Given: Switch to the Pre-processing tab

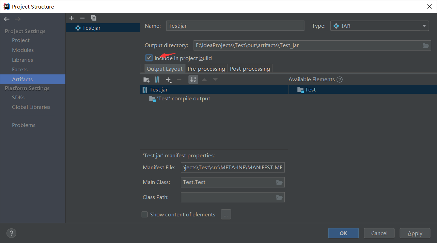Looking at the screenshot, I should [206, 69].
